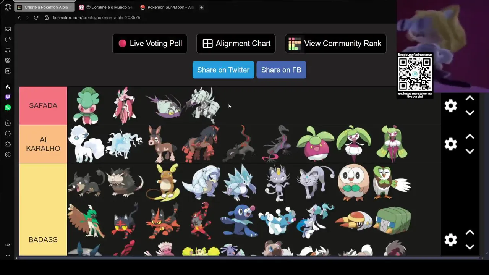Open Twitch panel in sidebar
The width and height of the screenshot is (489, 275).
pos(8,97)
